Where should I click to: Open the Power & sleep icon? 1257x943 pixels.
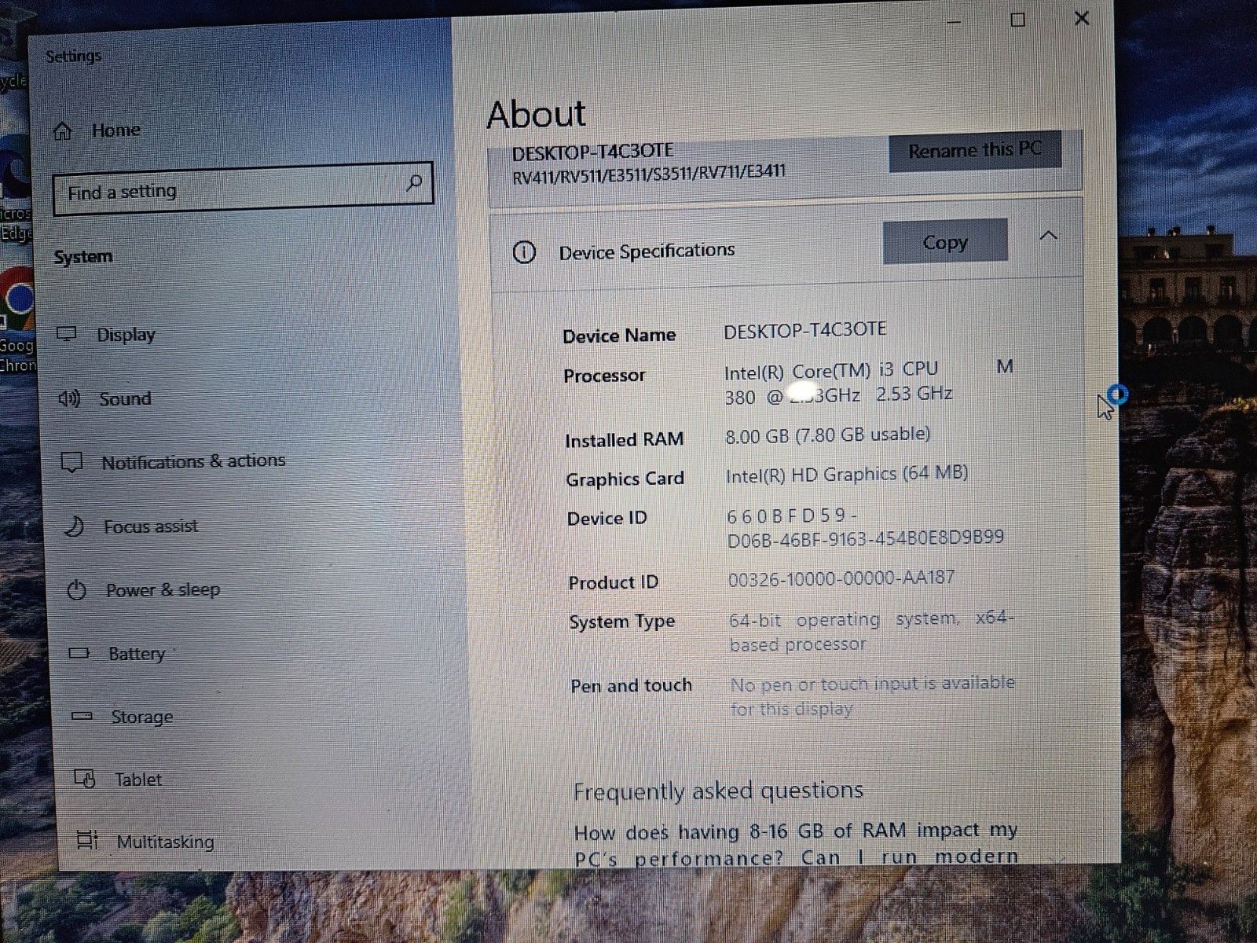coord(77,589)
